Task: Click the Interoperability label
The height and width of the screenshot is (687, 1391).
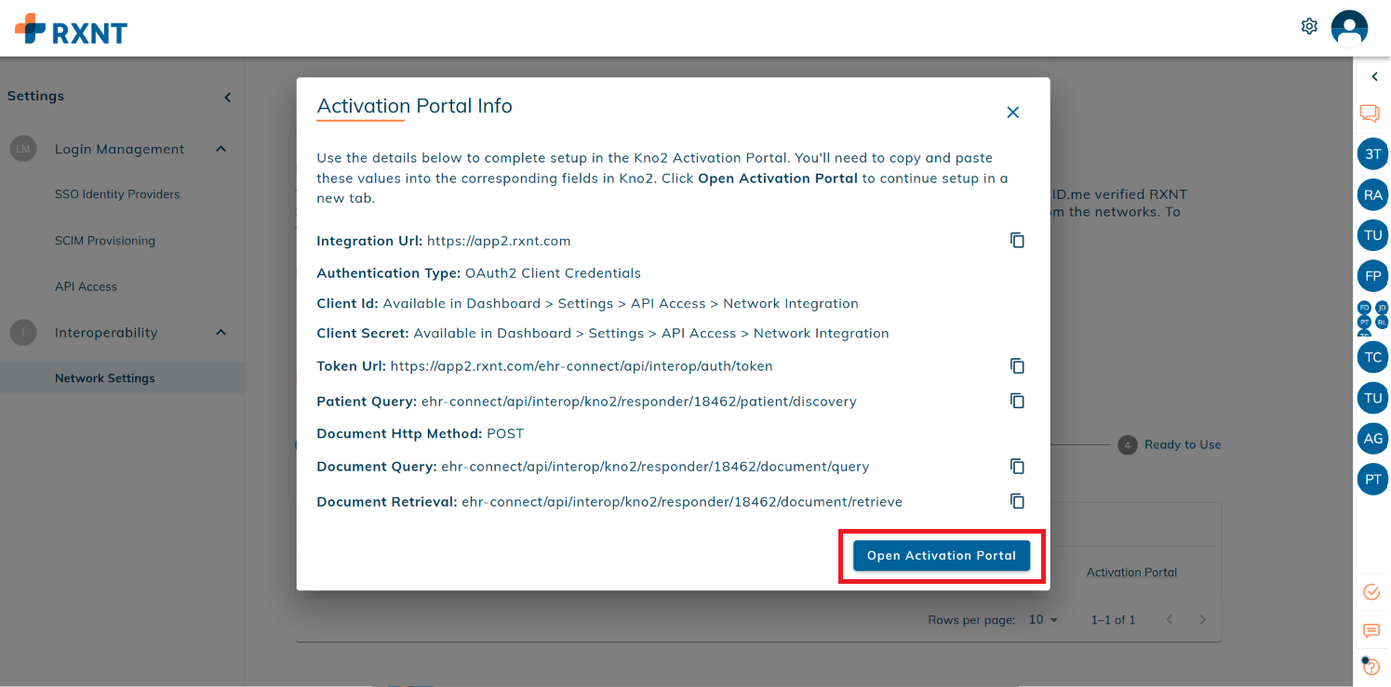Action: 106,332
